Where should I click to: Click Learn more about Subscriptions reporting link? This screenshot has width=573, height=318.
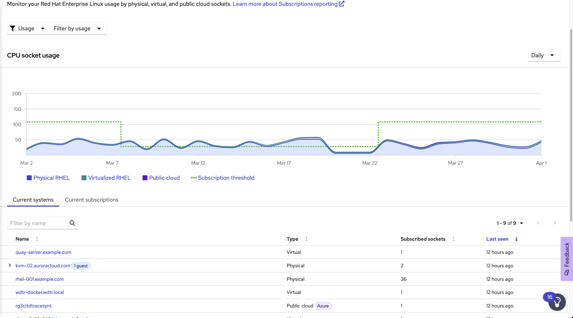(288, 4)
